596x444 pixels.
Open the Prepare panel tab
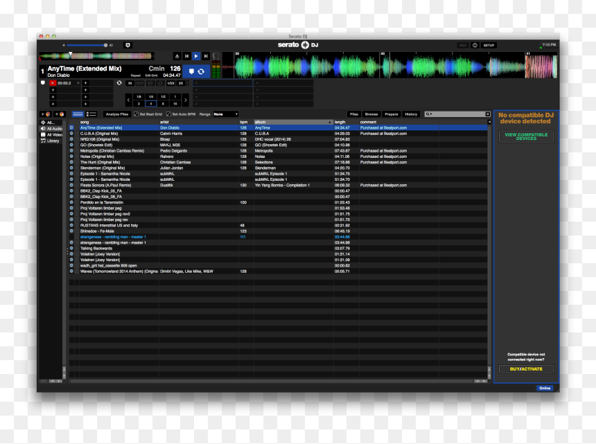pos(391,114)
